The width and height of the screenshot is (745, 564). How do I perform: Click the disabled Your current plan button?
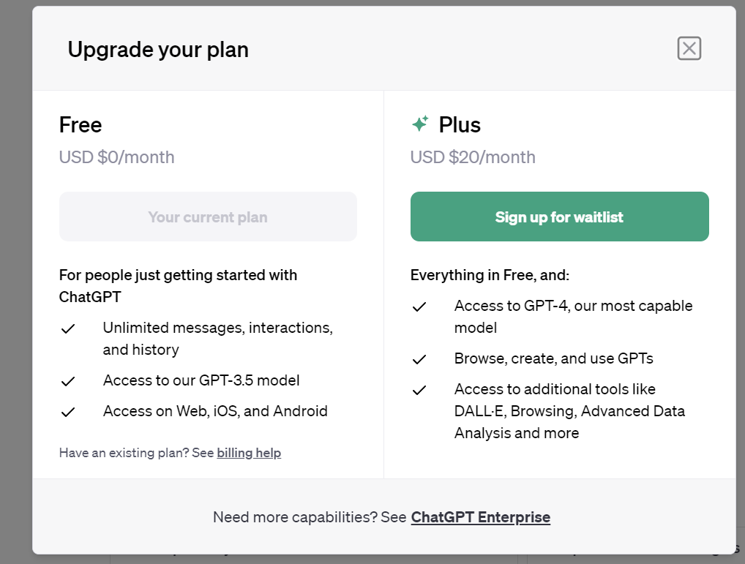click(208, 217)
